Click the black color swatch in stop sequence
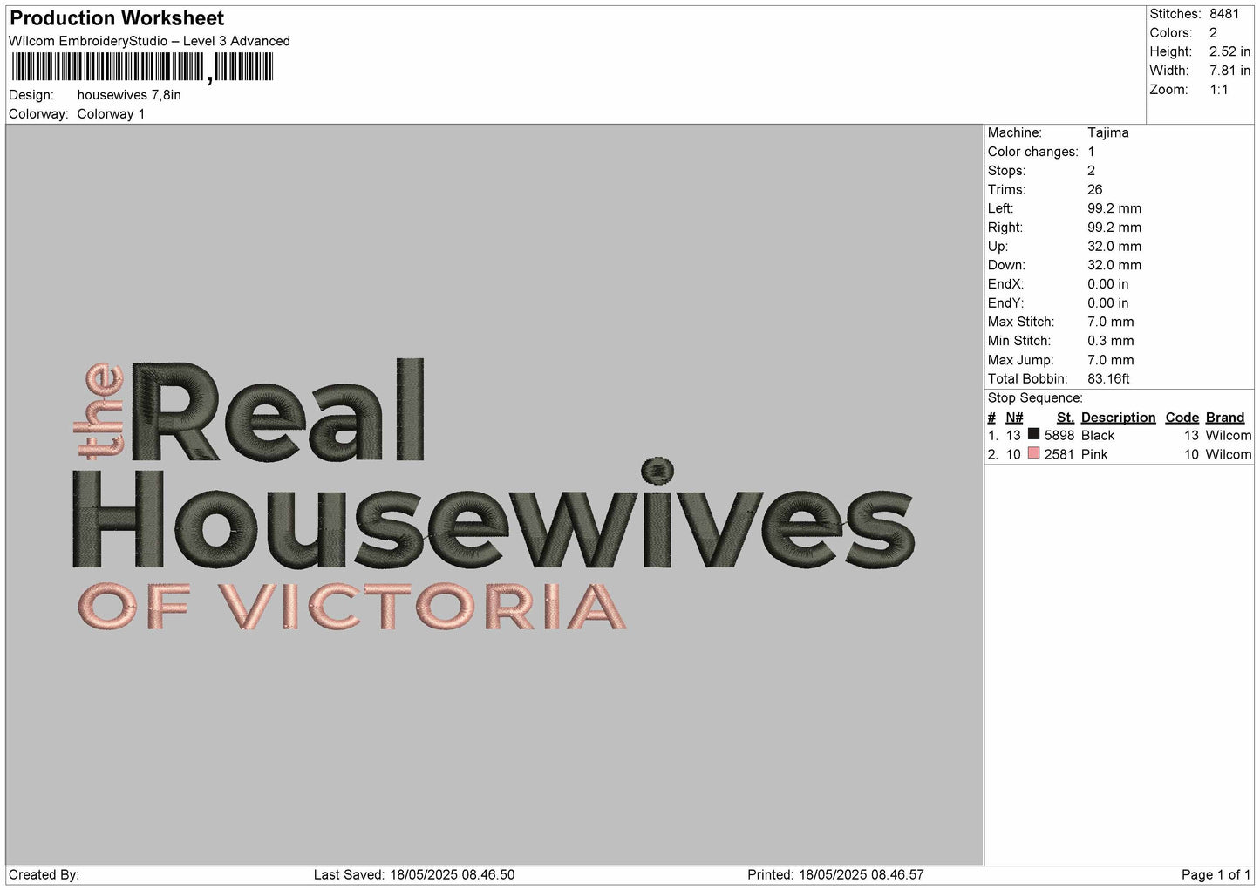Image resolution: width=1260 pixels, height=890 pixels. pos(1034,434)
